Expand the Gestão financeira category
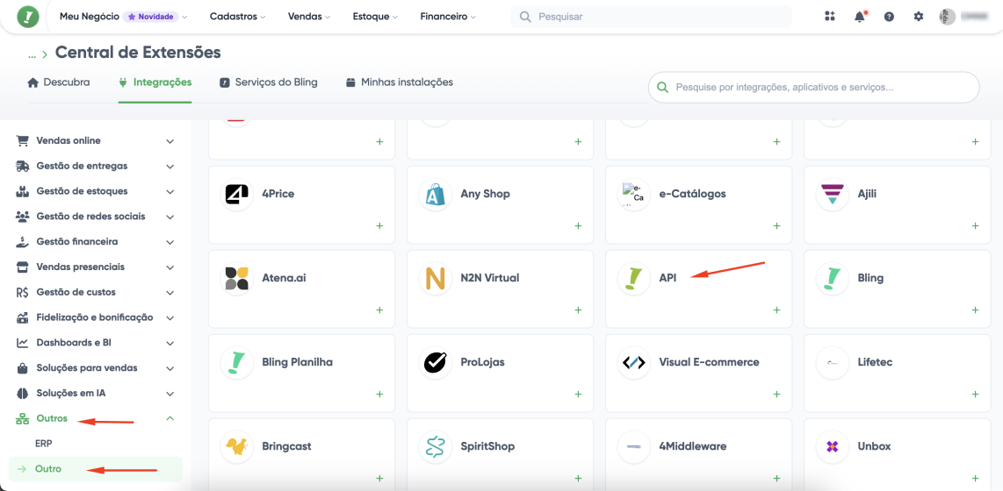 tap(96, 242)
